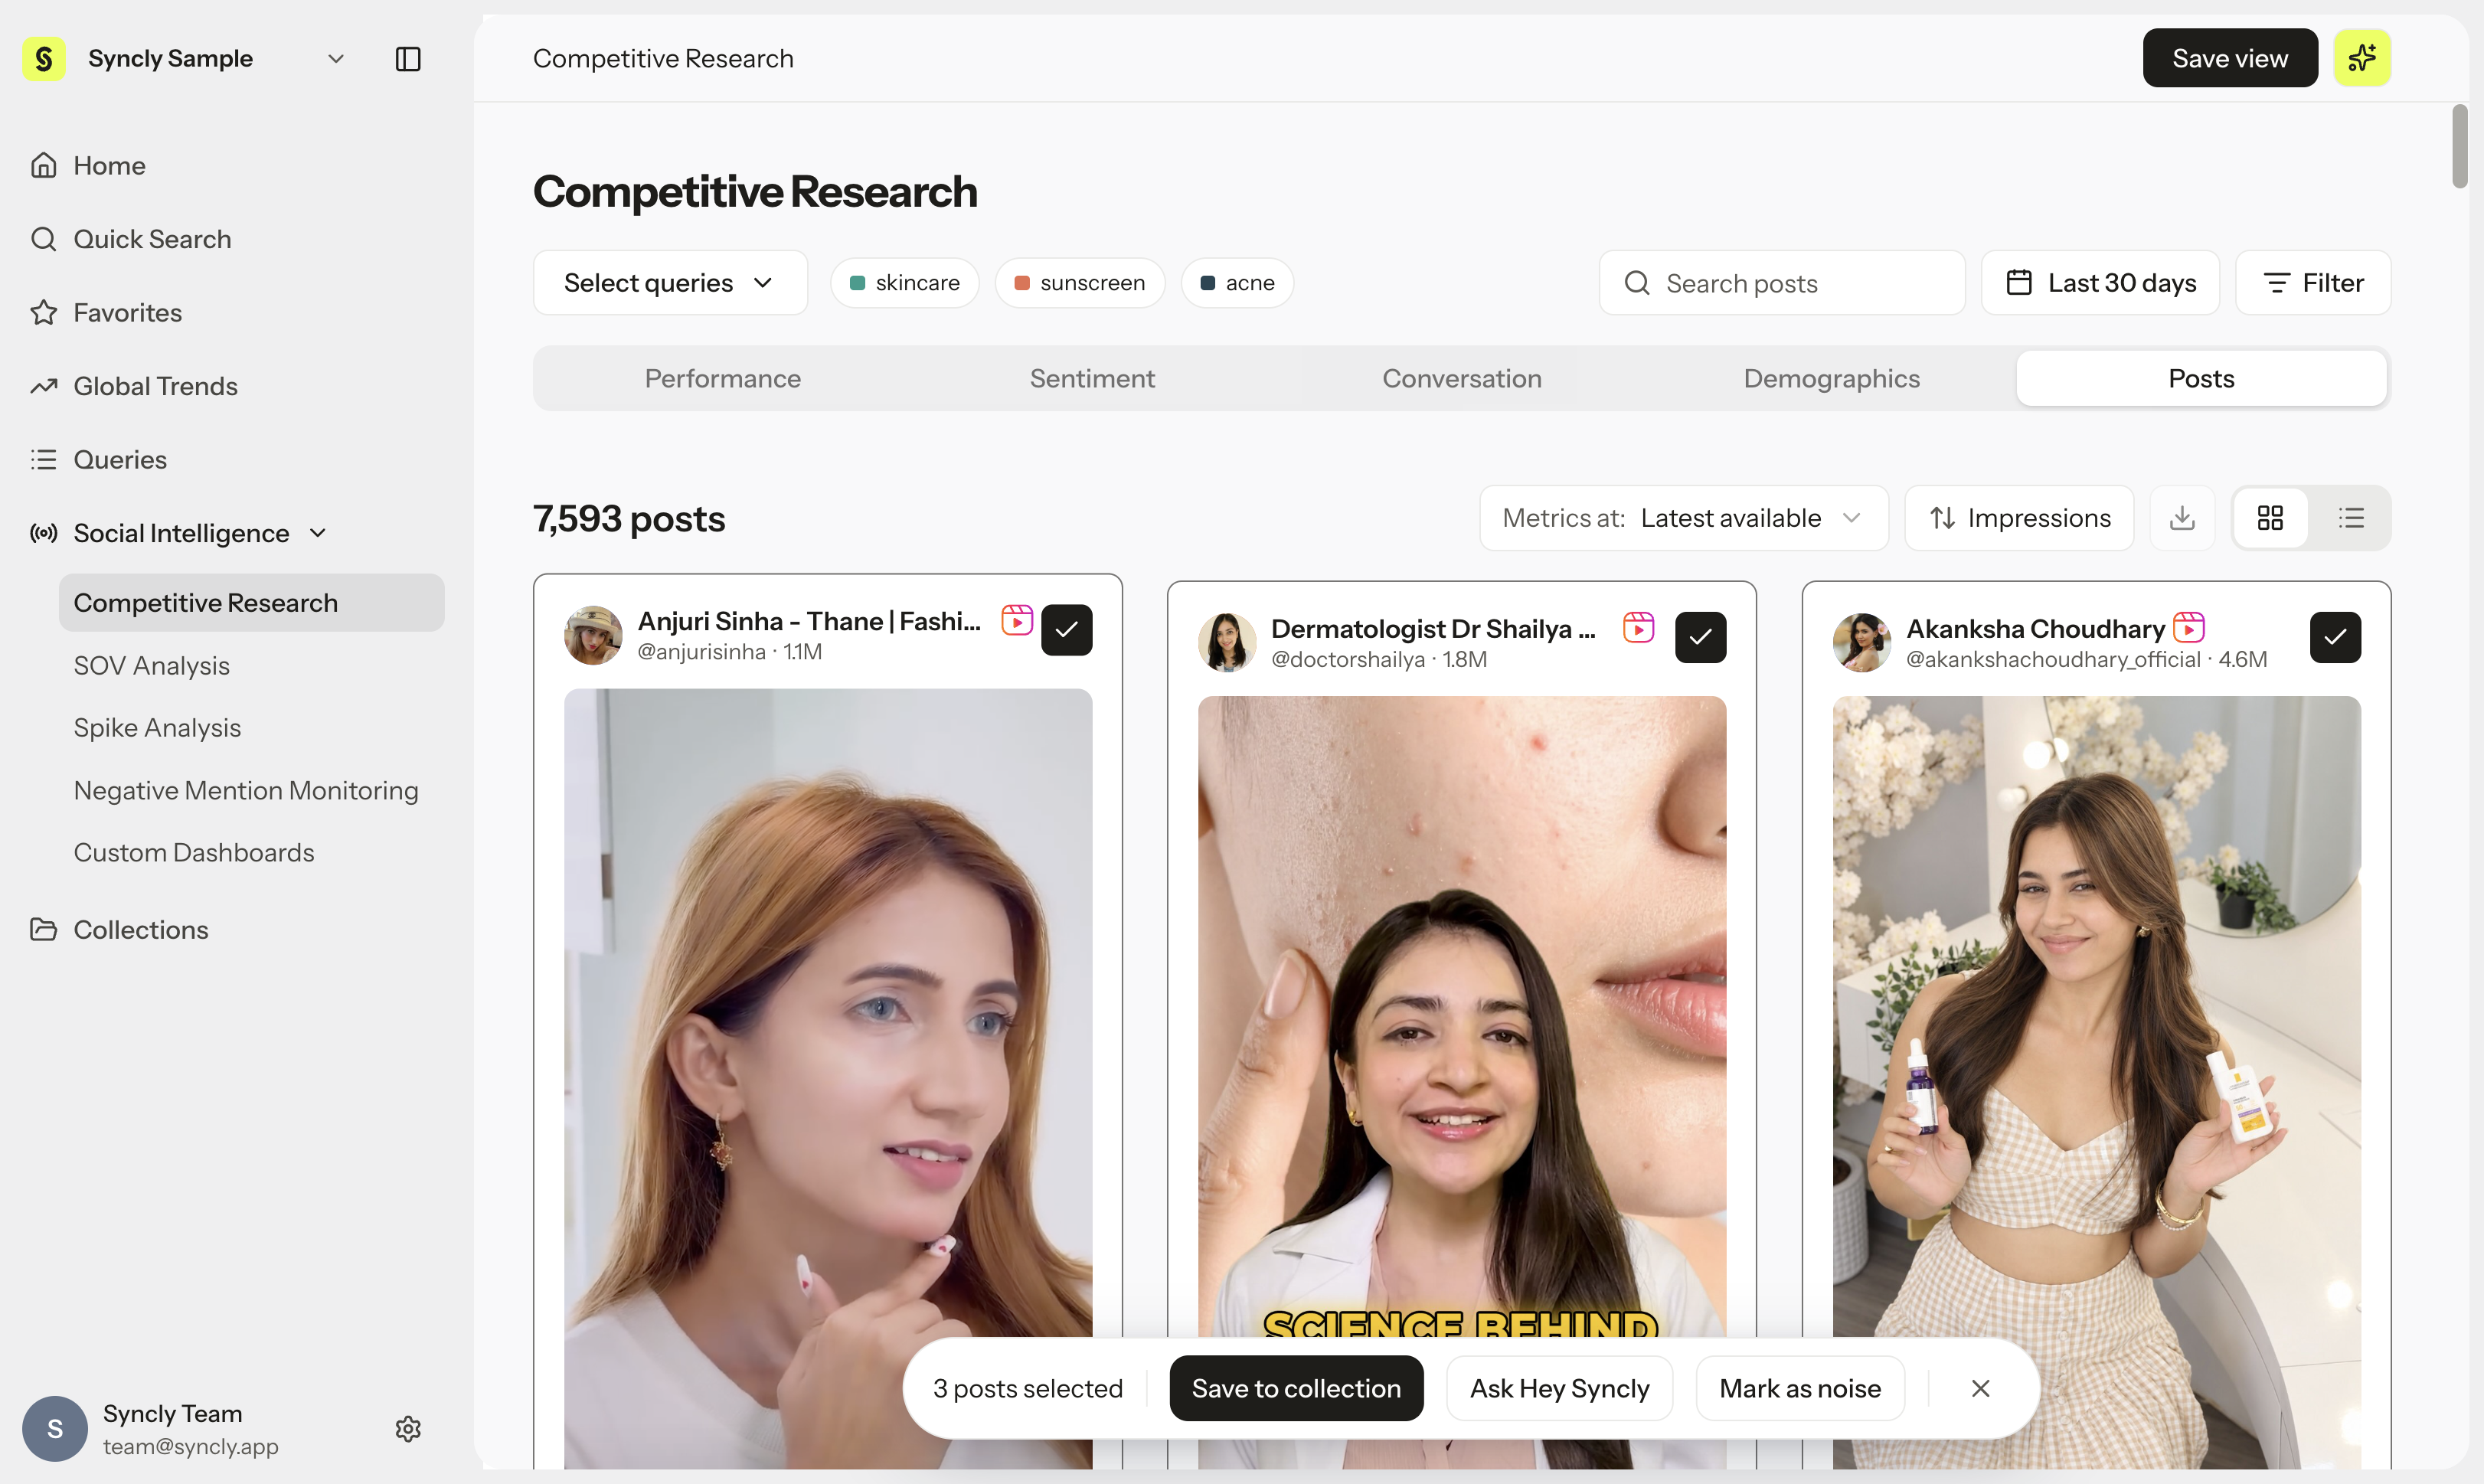Screen dimensions: 2484x1484
Task: Expand the Syncly Sample workspace switcher
Action: tap(336, 59)
